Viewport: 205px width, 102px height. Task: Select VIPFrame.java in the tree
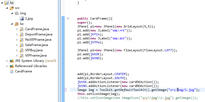[x=36, y=55]
